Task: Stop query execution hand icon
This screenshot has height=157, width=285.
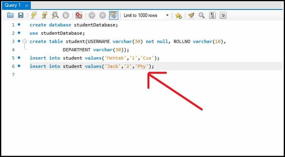Action: pos(66,15)
